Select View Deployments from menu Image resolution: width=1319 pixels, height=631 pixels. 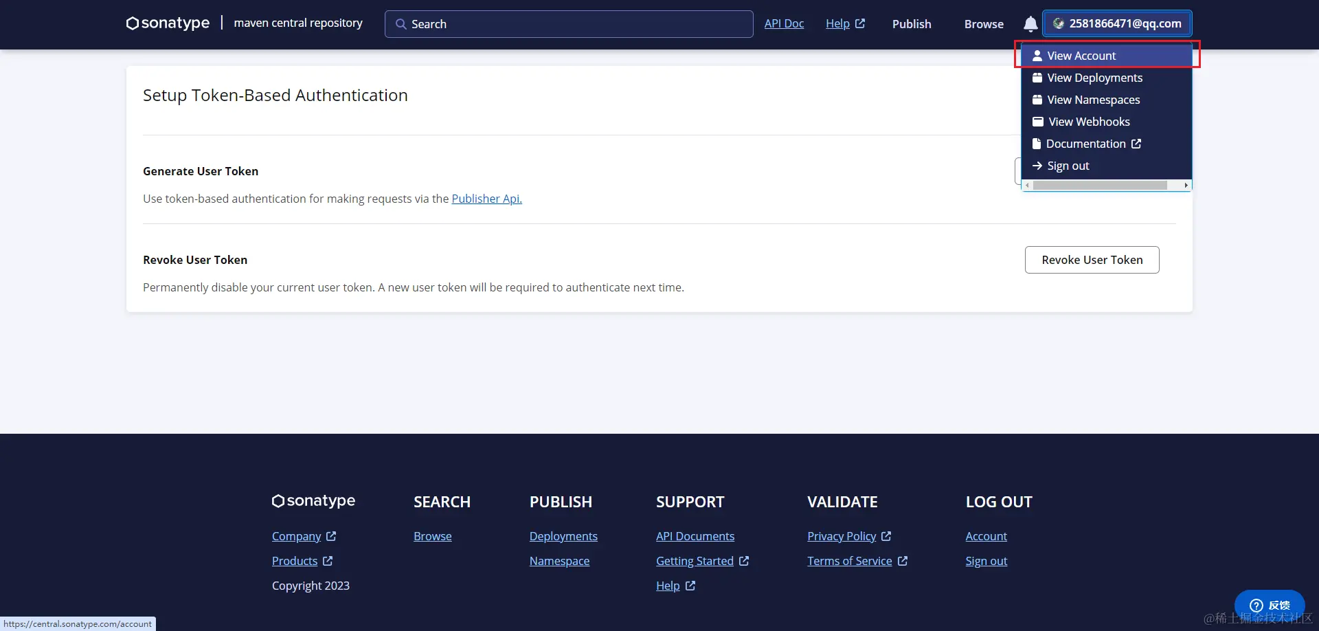[x=1106, y=78]
